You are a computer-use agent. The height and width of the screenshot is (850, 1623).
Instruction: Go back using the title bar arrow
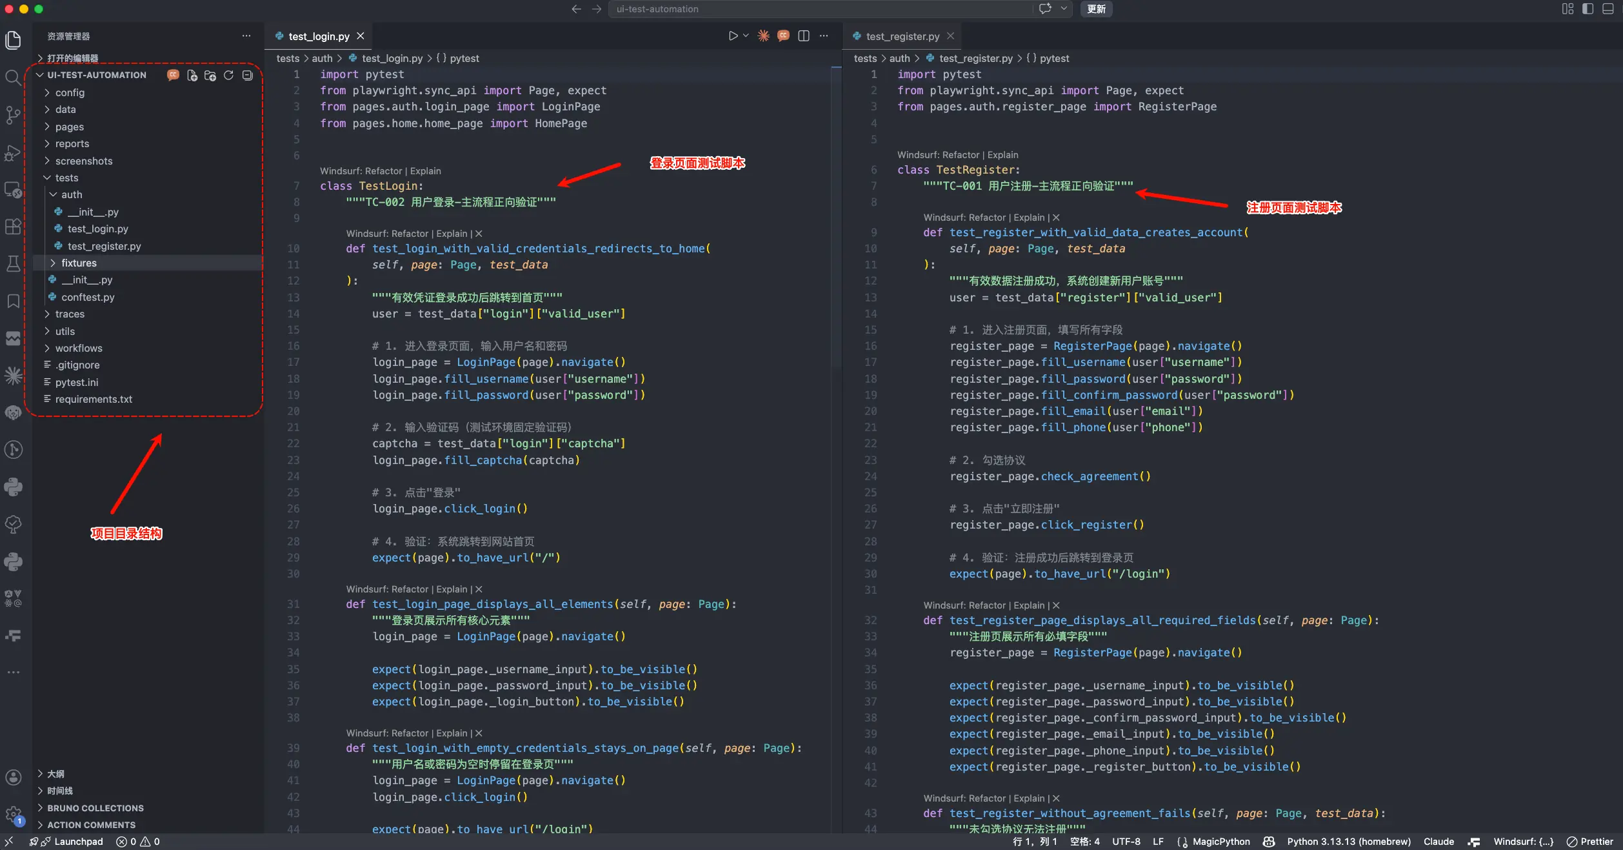click(x=576, y=9)
